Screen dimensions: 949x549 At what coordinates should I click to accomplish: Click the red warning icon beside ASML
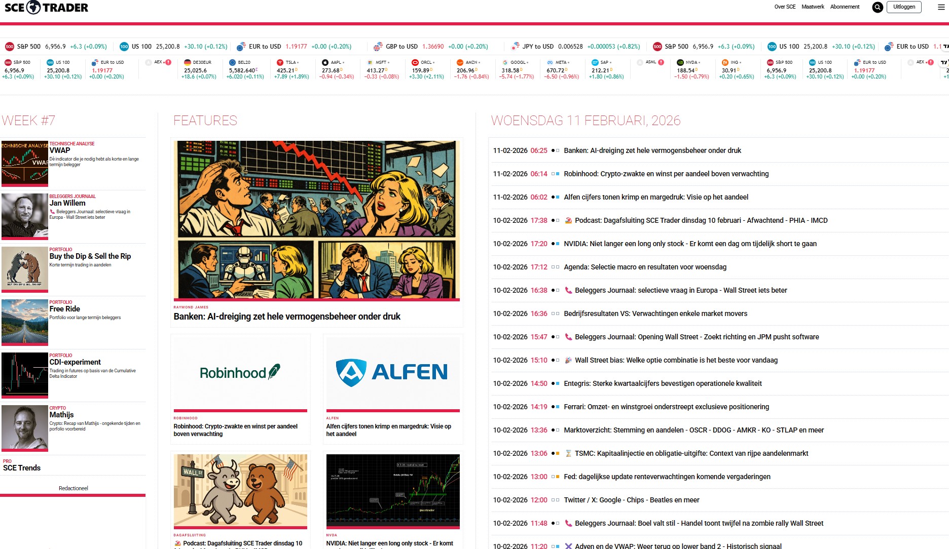661,62
